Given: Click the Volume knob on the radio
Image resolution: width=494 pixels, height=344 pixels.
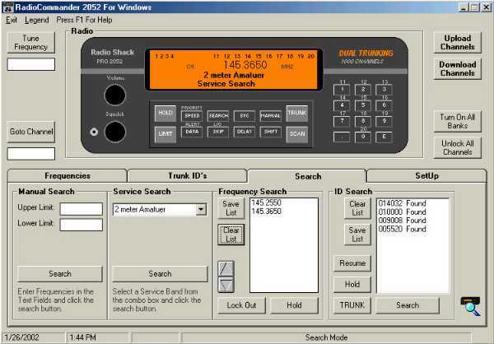Looking at the screenshot, I should [115, 95].
